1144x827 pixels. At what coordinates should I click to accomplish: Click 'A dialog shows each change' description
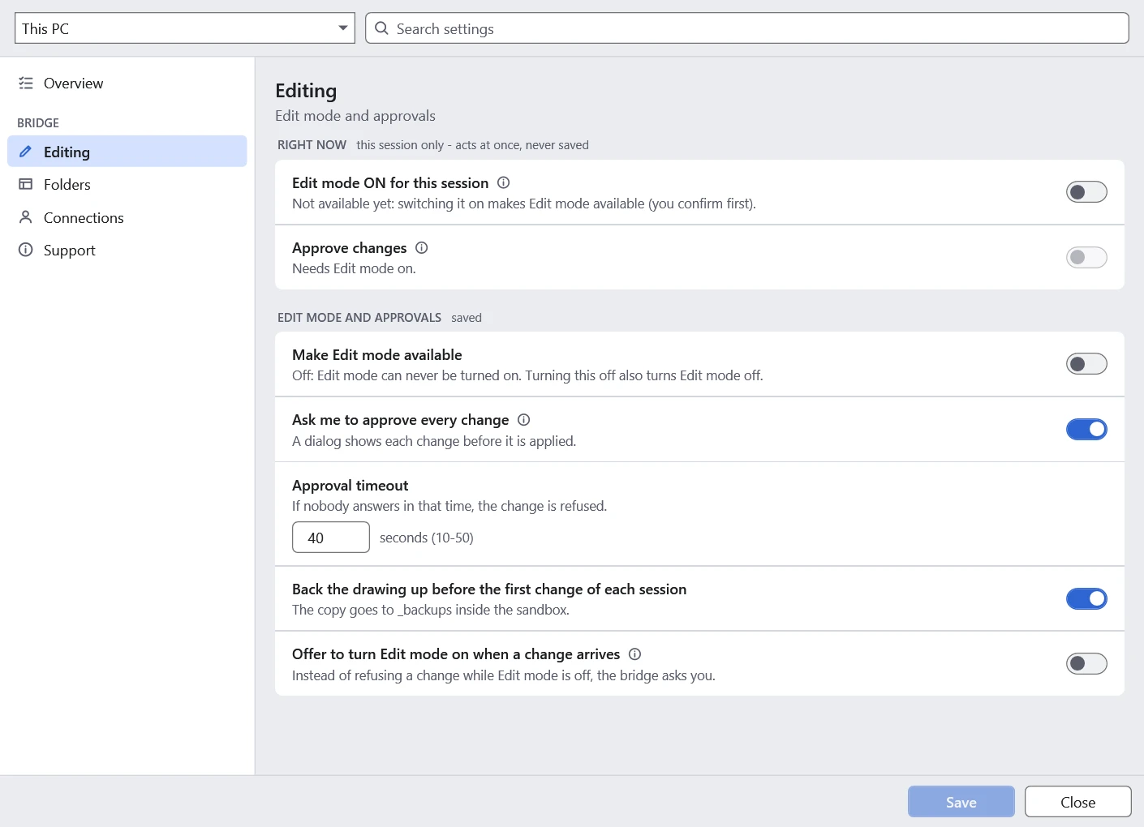434,441
